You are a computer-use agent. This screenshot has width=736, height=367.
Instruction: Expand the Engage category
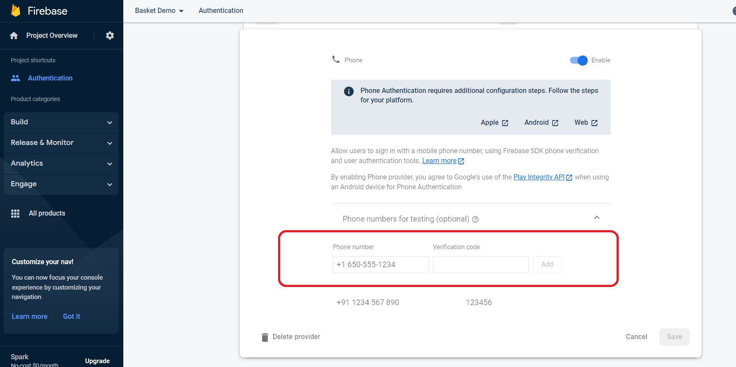pos(61,184)
